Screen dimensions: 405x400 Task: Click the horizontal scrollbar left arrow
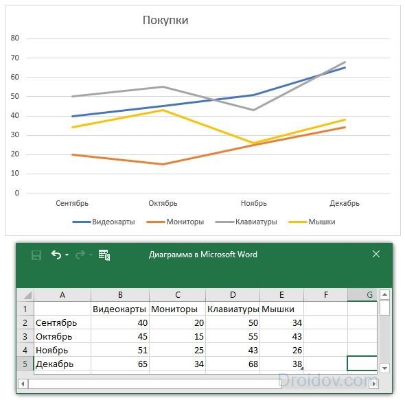click(x=23, y=384)
